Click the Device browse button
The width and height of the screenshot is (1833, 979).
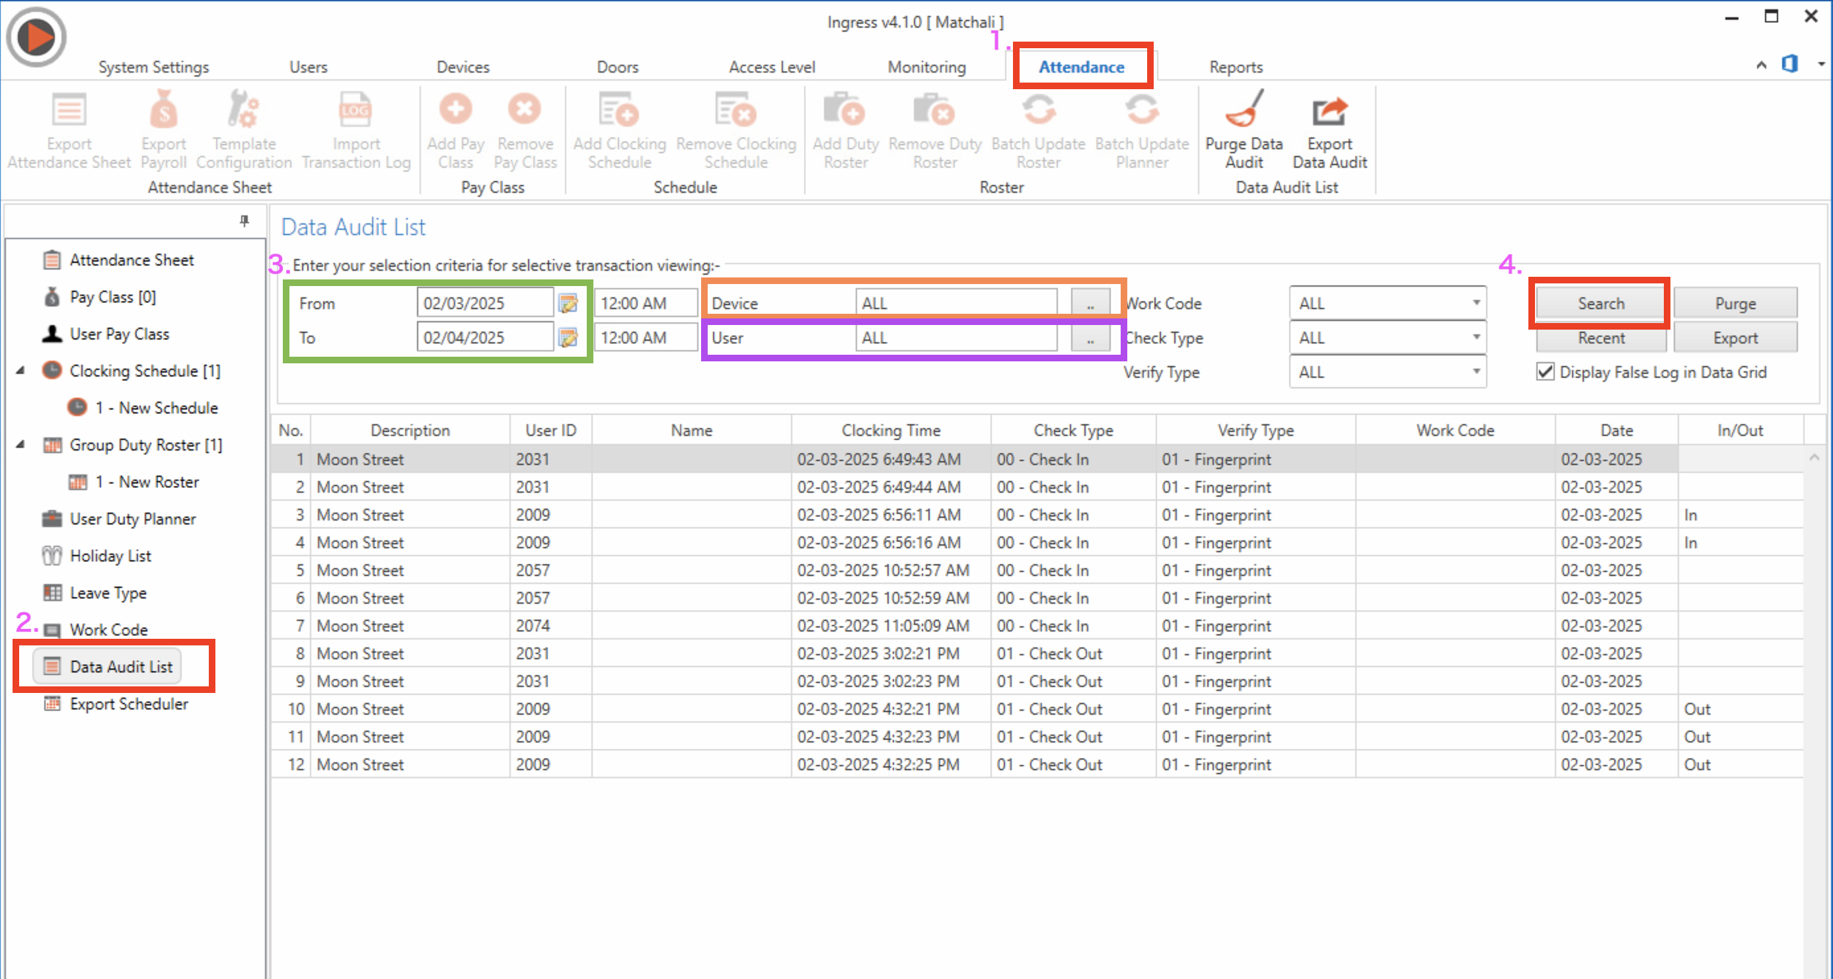[1090, 303]
